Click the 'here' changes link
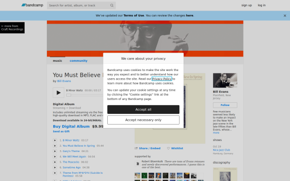Screen dimensions: 290x181 tap(189, 15)
